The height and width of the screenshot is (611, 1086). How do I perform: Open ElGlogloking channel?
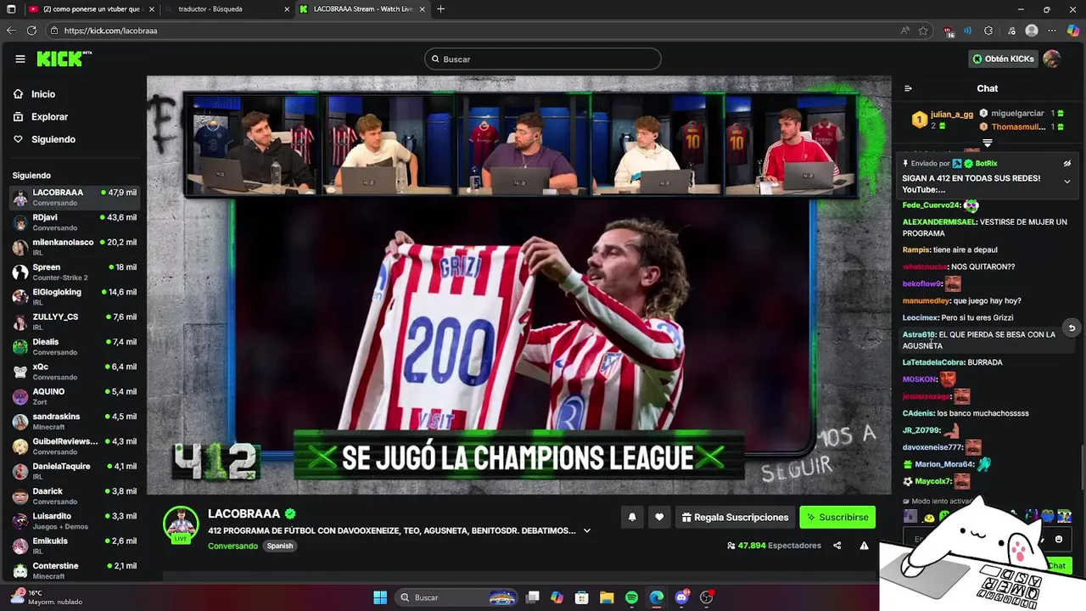coord(74,297)
